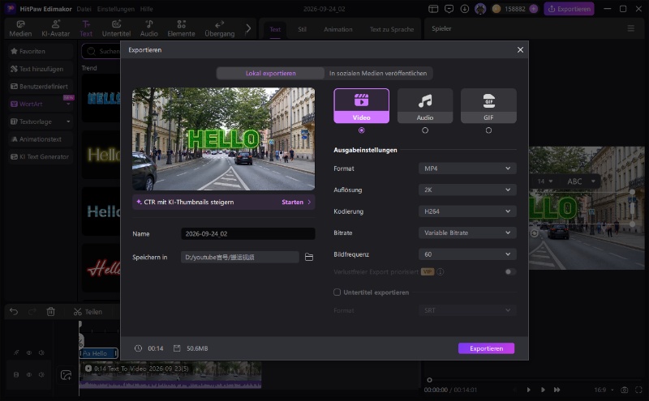Delete the selected clip via trash icon

coord(51,311)
